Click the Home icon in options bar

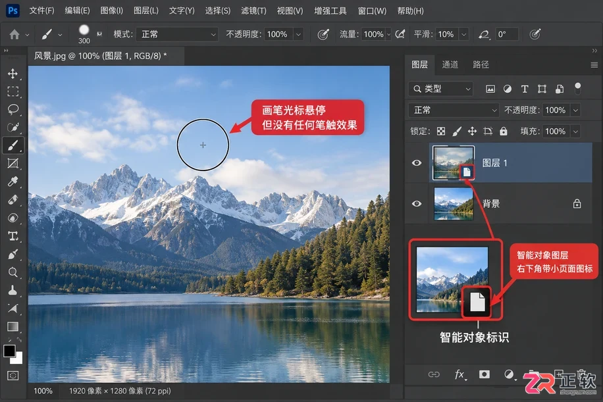pyautogui.click(x=14, y=35)
